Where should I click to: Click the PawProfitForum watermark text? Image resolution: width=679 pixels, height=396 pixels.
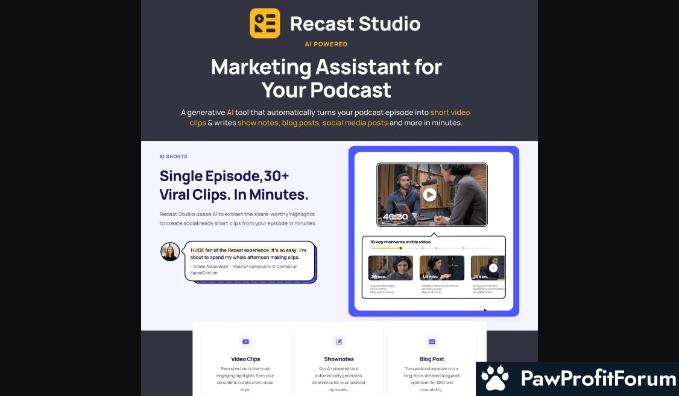tap(598, 379)
